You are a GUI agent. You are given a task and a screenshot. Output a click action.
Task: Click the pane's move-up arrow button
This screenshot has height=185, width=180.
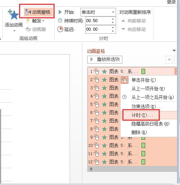(169, 59)
